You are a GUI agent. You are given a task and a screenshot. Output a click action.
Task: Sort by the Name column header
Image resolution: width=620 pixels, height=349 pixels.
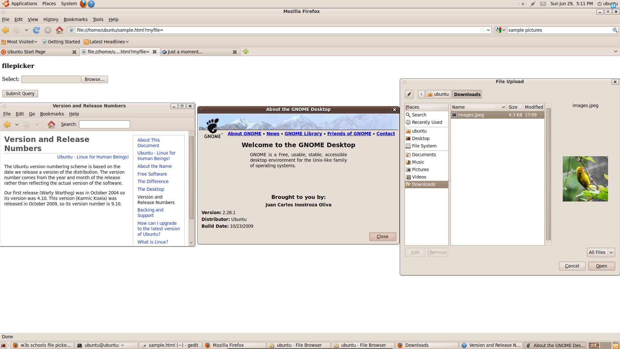pos(478,107)
